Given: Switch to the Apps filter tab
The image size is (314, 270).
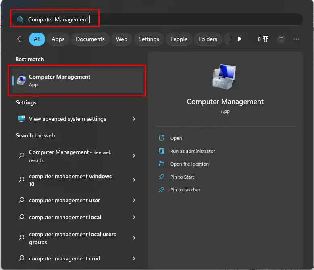Looking at the screenshot, I should (x=58, y=39).
